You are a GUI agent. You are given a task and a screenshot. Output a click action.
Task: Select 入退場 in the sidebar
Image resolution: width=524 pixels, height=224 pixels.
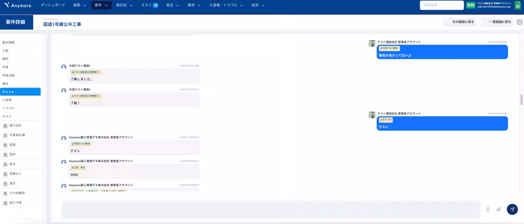point(21,100)
